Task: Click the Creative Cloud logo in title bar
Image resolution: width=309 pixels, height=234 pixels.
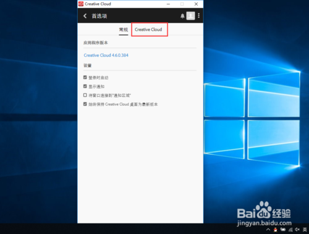Action: point(81,4)
